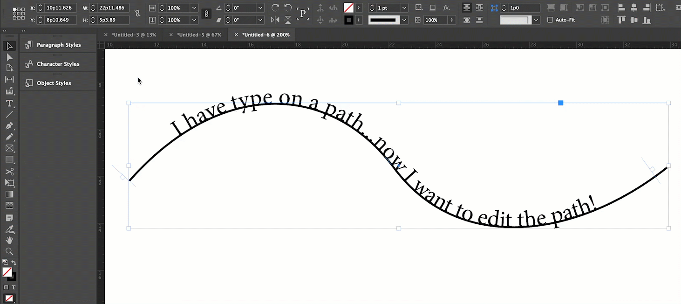Select the Direct Selection tool
681x304 pixels.
pyautogui.click(x=9, y=57)
